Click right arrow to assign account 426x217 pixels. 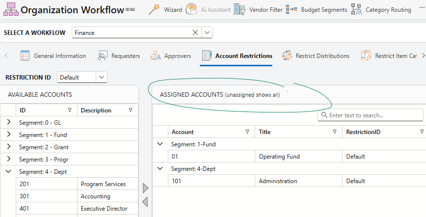[145, 188]
